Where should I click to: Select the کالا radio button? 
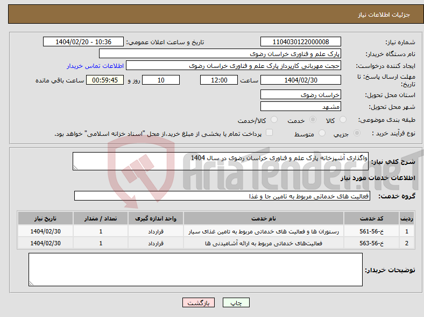(x=343, y=120)
